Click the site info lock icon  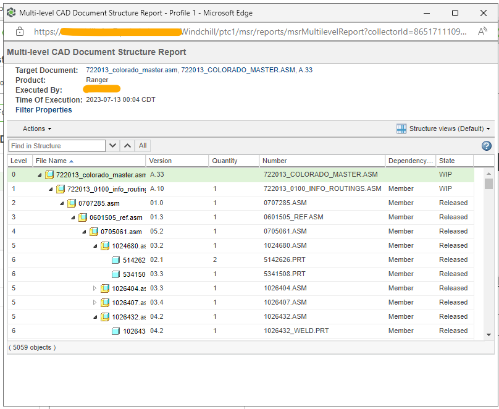(20, 32)
